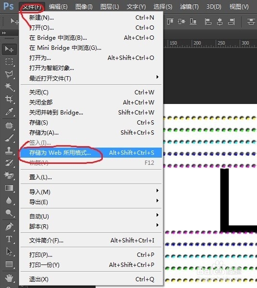
Task: Open the Layer (图层) menu
Action: click(x=110, y=7)
